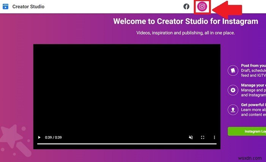Click the Get powerful insights upload icon
The height and width of the screenshot is (162, 266).
(233, 110)
